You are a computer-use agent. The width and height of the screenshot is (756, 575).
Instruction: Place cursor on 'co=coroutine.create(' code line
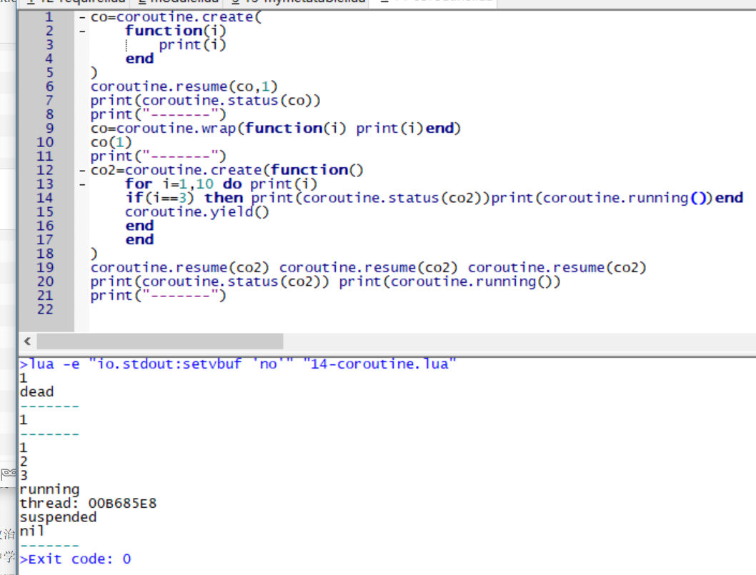click(x=176, y=17)
